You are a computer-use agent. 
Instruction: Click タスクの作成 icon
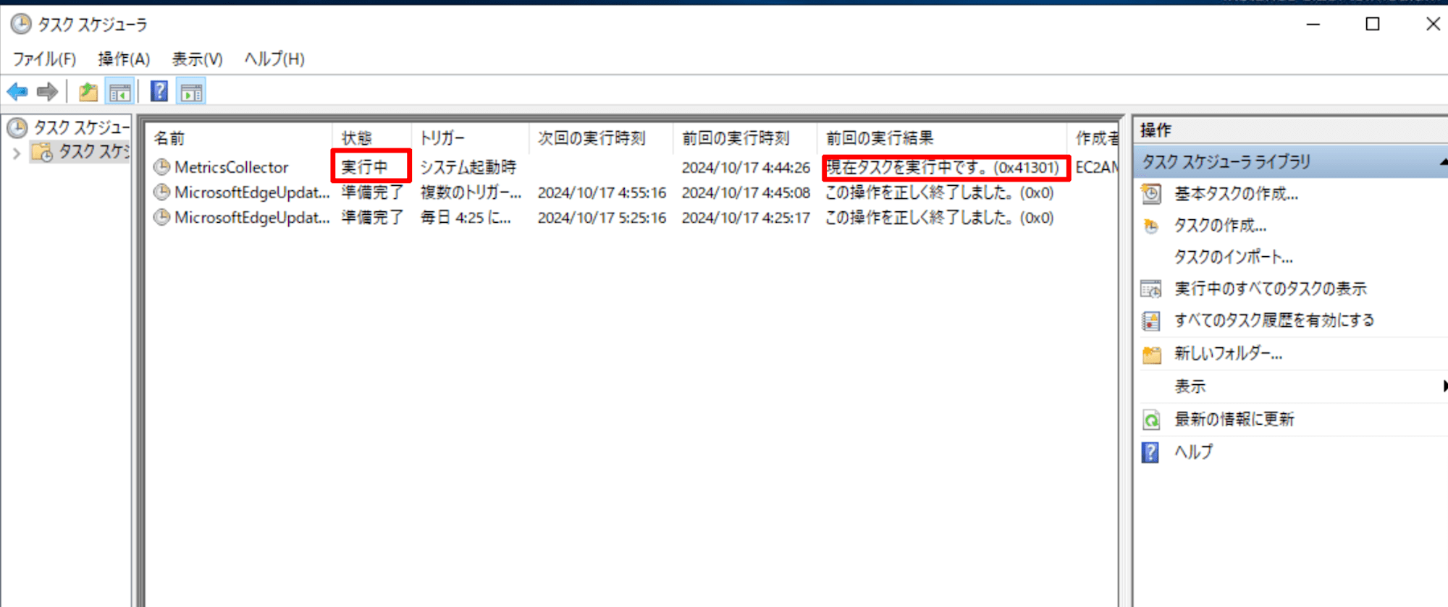pyautogui.click(x=1151, y=226)
